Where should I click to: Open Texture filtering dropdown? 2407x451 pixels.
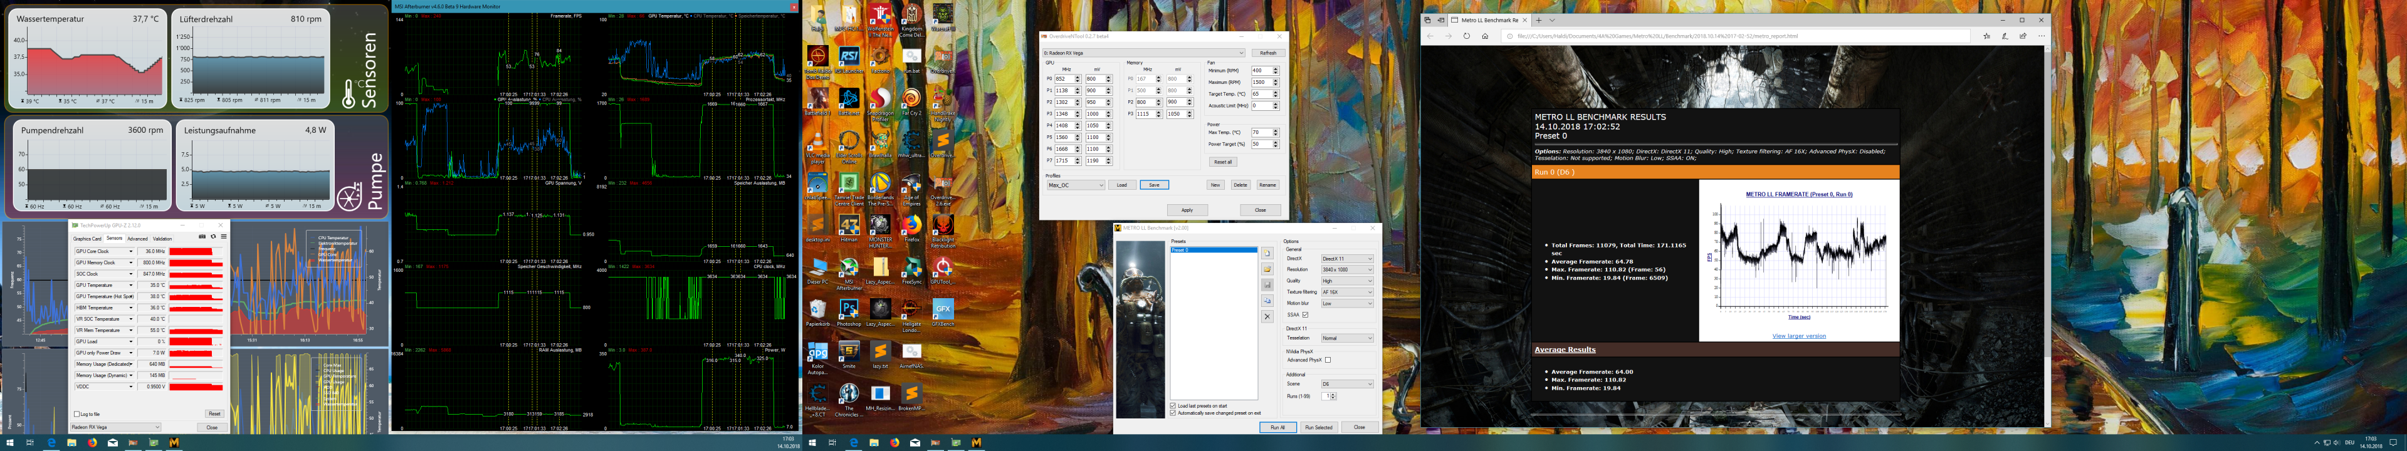1346,293
